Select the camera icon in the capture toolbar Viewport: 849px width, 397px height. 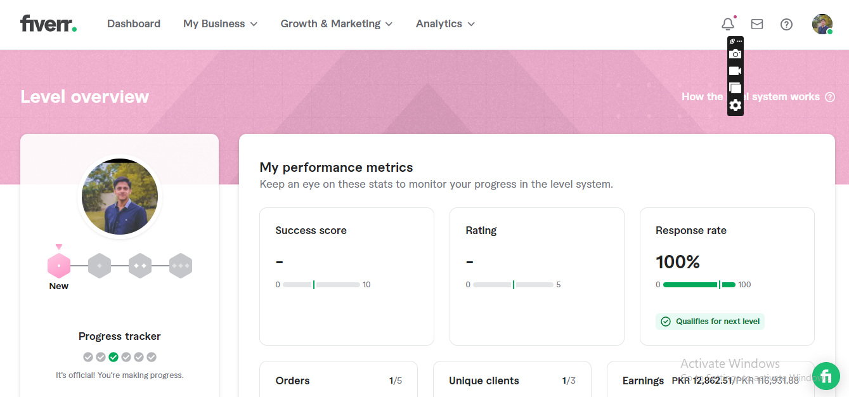tap(735, 54)
